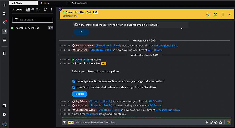Click Add workspace tab
The height and width of the screenshot is (128, 235).
tap(78, 3)
